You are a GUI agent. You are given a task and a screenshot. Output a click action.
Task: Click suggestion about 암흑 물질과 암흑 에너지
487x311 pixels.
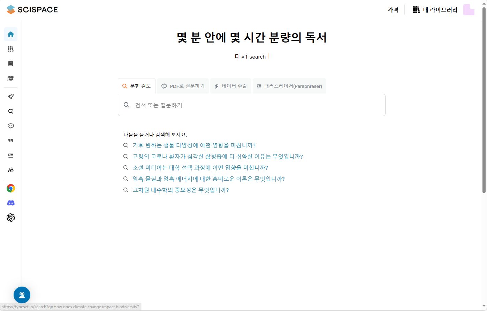point(208,179)
